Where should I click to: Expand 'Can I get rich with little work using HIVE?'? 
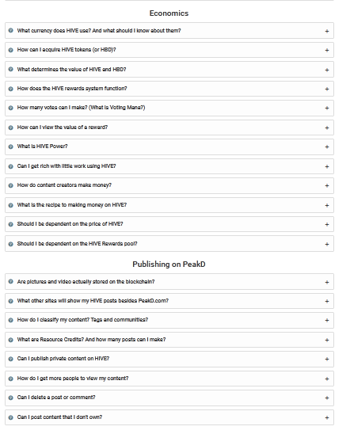(x=169, y=166)
